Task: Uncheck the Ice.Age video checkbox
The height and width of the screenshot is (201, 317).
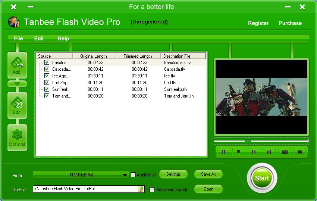Action: (x=47, y=76)
